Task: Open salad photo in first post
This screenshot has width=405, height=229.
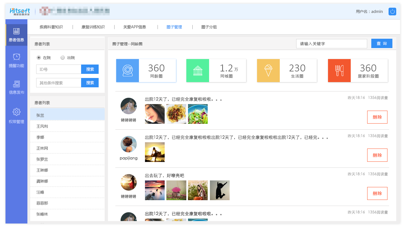Action: coord(198,114)
